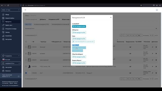The width and height of the screenshot is (162, 91).
Task: Check the K33D penguin row checkbox
Action: point(26,66)
